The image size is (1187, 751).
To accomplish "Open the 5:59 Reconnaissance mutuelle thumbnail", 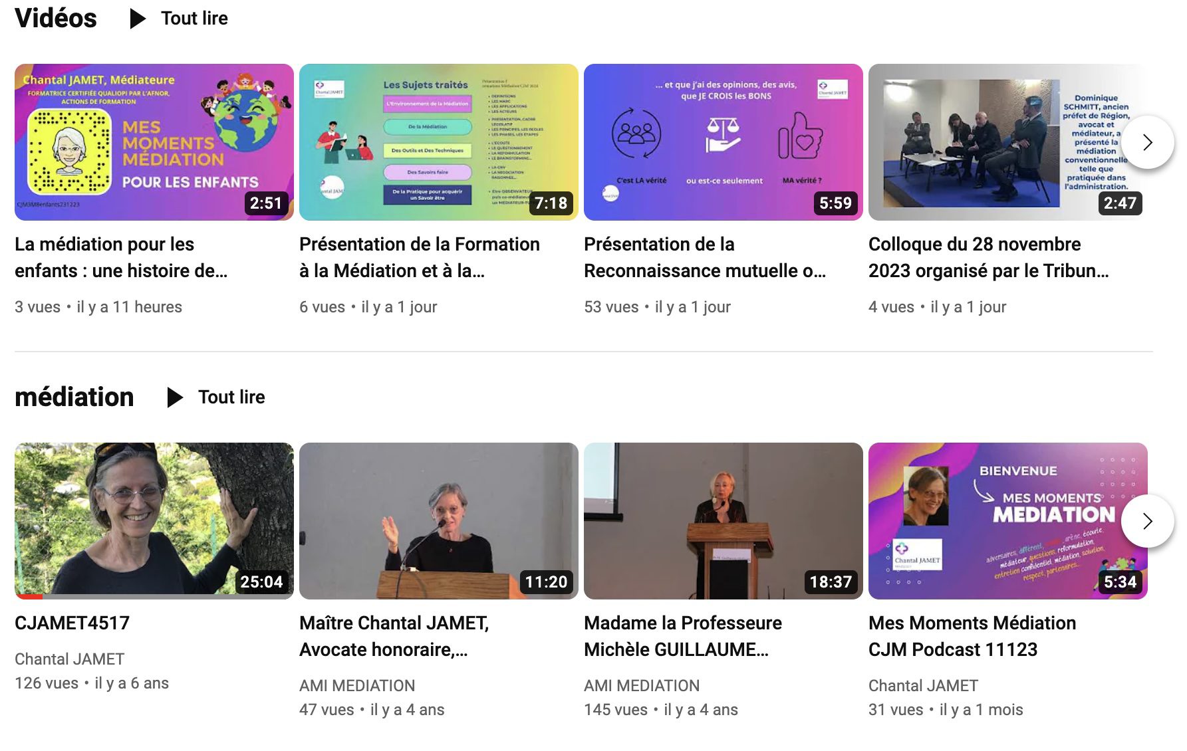I will [724, 142].
